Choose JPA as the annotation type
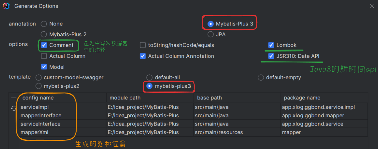This screenshot has width=379, height=150. point(210,34)
